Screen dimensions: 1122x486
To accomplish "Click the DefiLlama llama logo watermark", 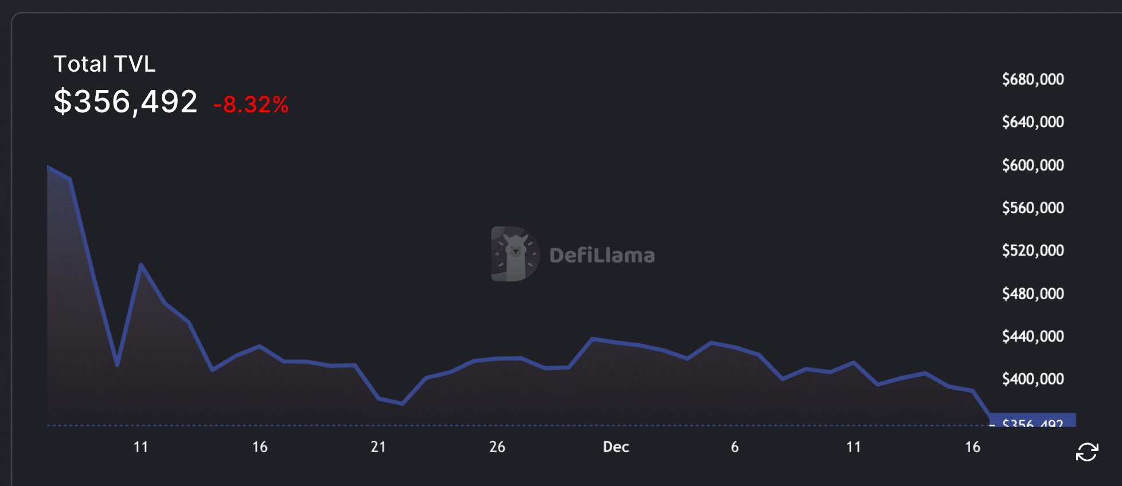I will tap(515, 254).
